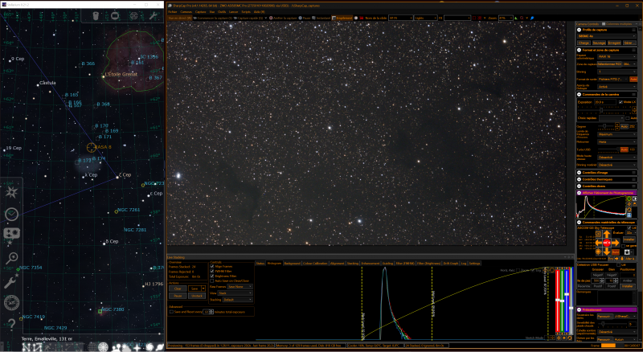Expand Contrôles divers section

(579, 186)
